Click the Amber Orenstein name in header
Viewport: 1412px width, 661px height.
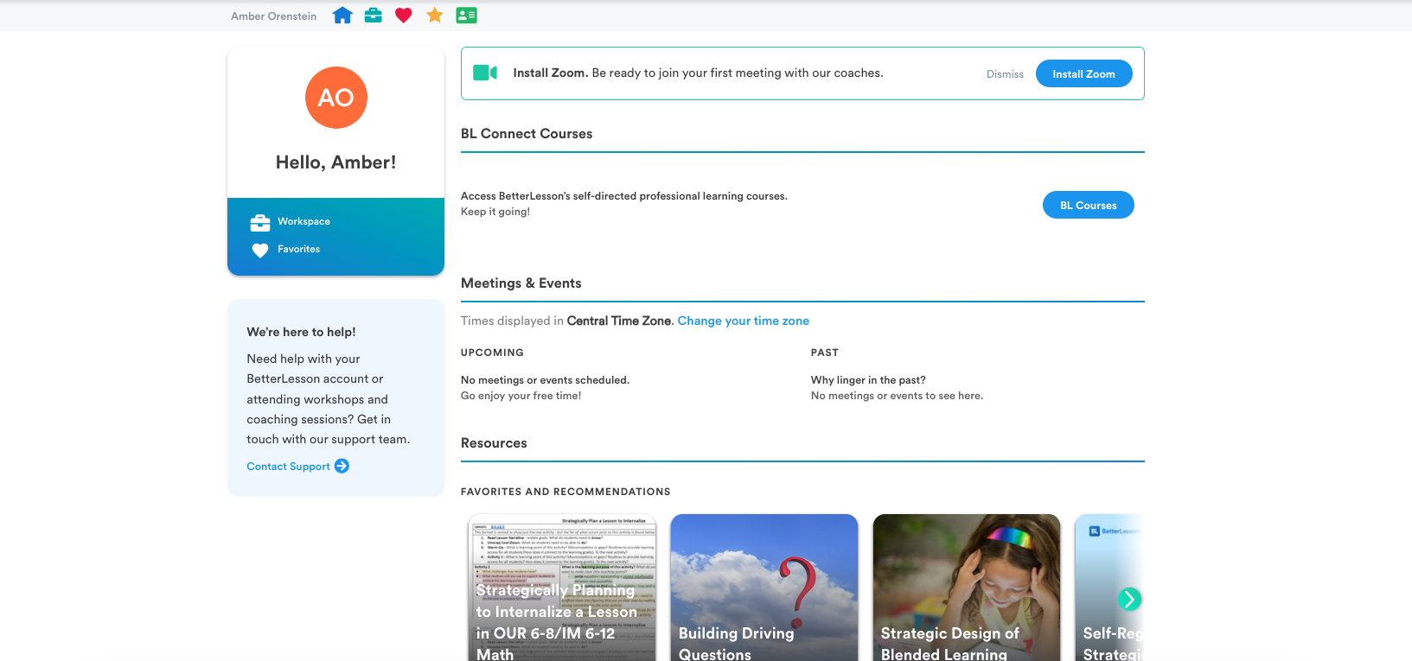click(x=273, y=16)
